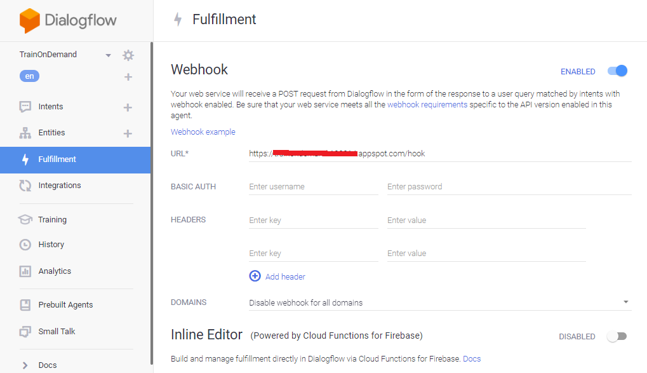Viewport: 647px width, 373px height.
Task: Click the Analytics bar chart icon
Action: pyautogui.click(x=25, y=271)
